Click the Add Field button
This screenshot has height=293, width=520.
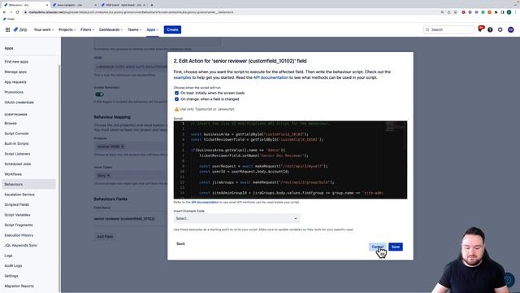point(105,237)
